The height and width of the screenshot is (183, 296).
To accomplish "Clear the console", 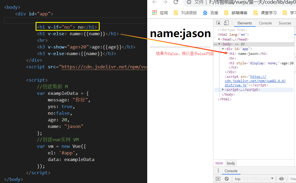I will click(x=227, y=179).
